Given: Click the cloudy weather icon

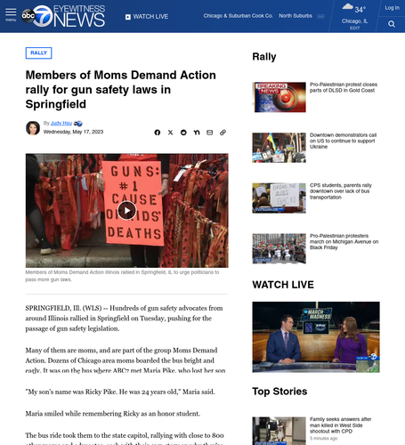Looking at the screenshot, I should point(347,7).
